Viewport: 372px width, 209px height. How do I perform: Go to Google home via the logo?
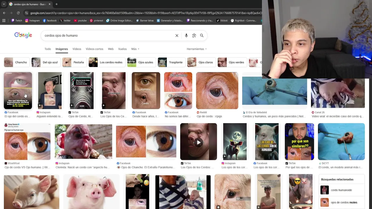pyautogui.click(x=23, y=35)
